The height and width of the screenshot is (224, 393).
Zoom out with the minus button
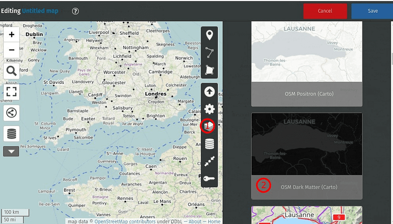[11, 50]
